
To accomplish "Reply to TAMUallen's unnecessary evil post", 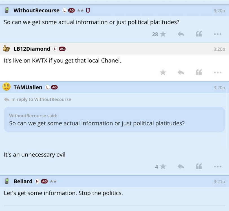I will point(181,167).
